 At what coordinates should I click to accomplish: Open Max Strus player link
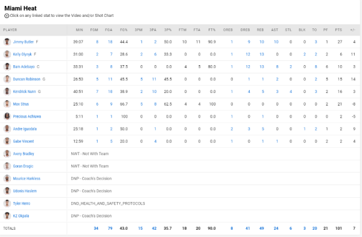point(21,104)
